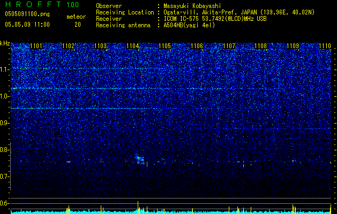This screenshot has width=337, height=214.
Task: Click time marker 1107
Action: [x=229, y=46]
